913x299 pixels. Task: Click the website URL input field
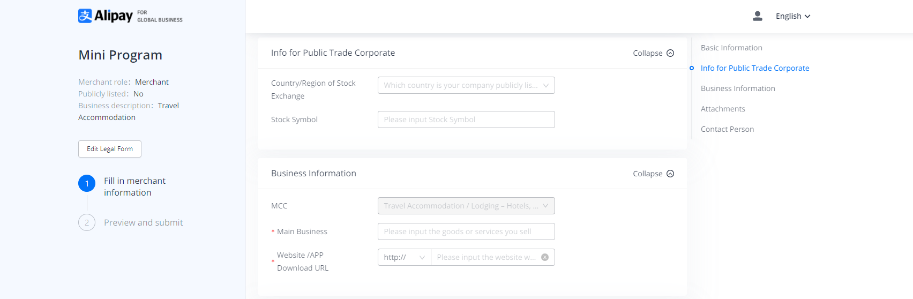(x=485, y=257)
